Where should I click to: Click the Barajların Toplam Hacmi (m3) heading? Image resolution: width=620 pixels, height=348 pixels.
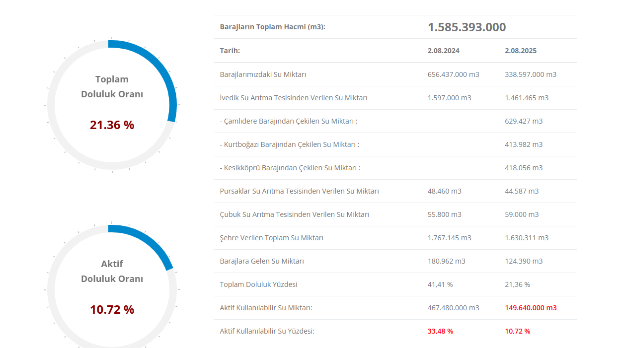(272, 27)
